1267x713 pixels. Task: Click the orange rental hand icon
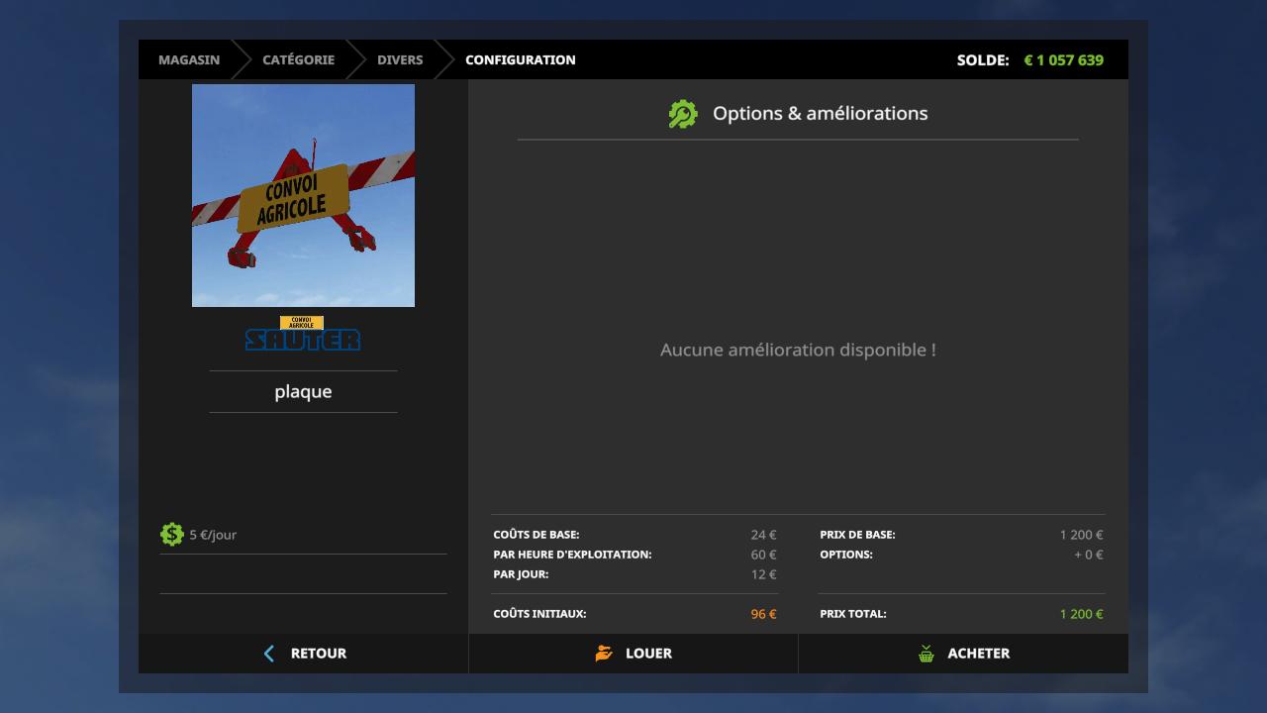click(x=604, y=654)
